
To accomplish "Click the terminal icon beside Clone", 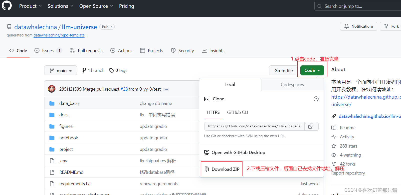I will tap(207, 99).
